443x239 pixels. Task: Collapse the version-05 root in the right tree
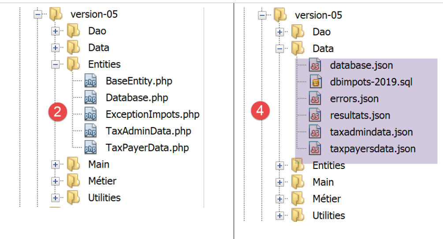262,15
